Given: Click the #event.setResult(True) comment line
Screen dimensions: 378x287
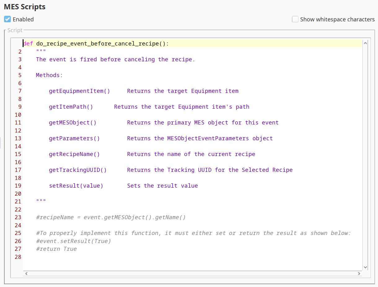Looking at the screenshot, I should (73, 241).
